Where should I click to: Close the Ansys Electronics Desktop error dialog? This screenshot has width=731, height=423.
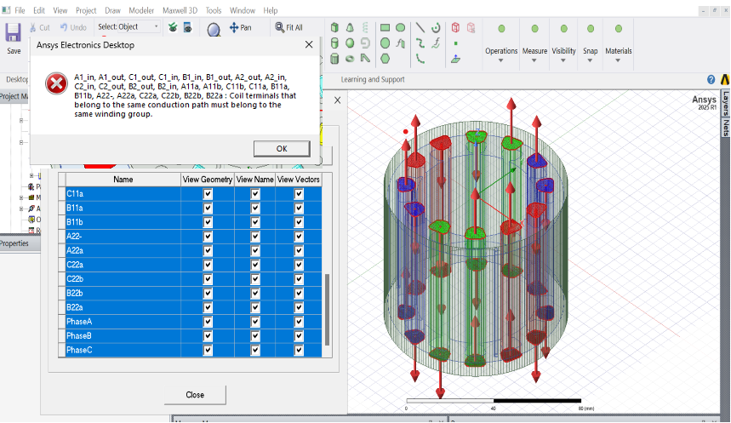pyautogui.click(x=309, y=45)
